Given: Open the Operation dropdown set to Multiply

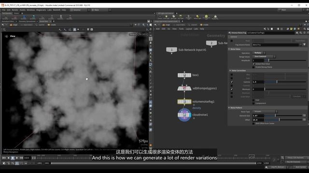Looking at the screenshot, I should click(x=259, y=53).
